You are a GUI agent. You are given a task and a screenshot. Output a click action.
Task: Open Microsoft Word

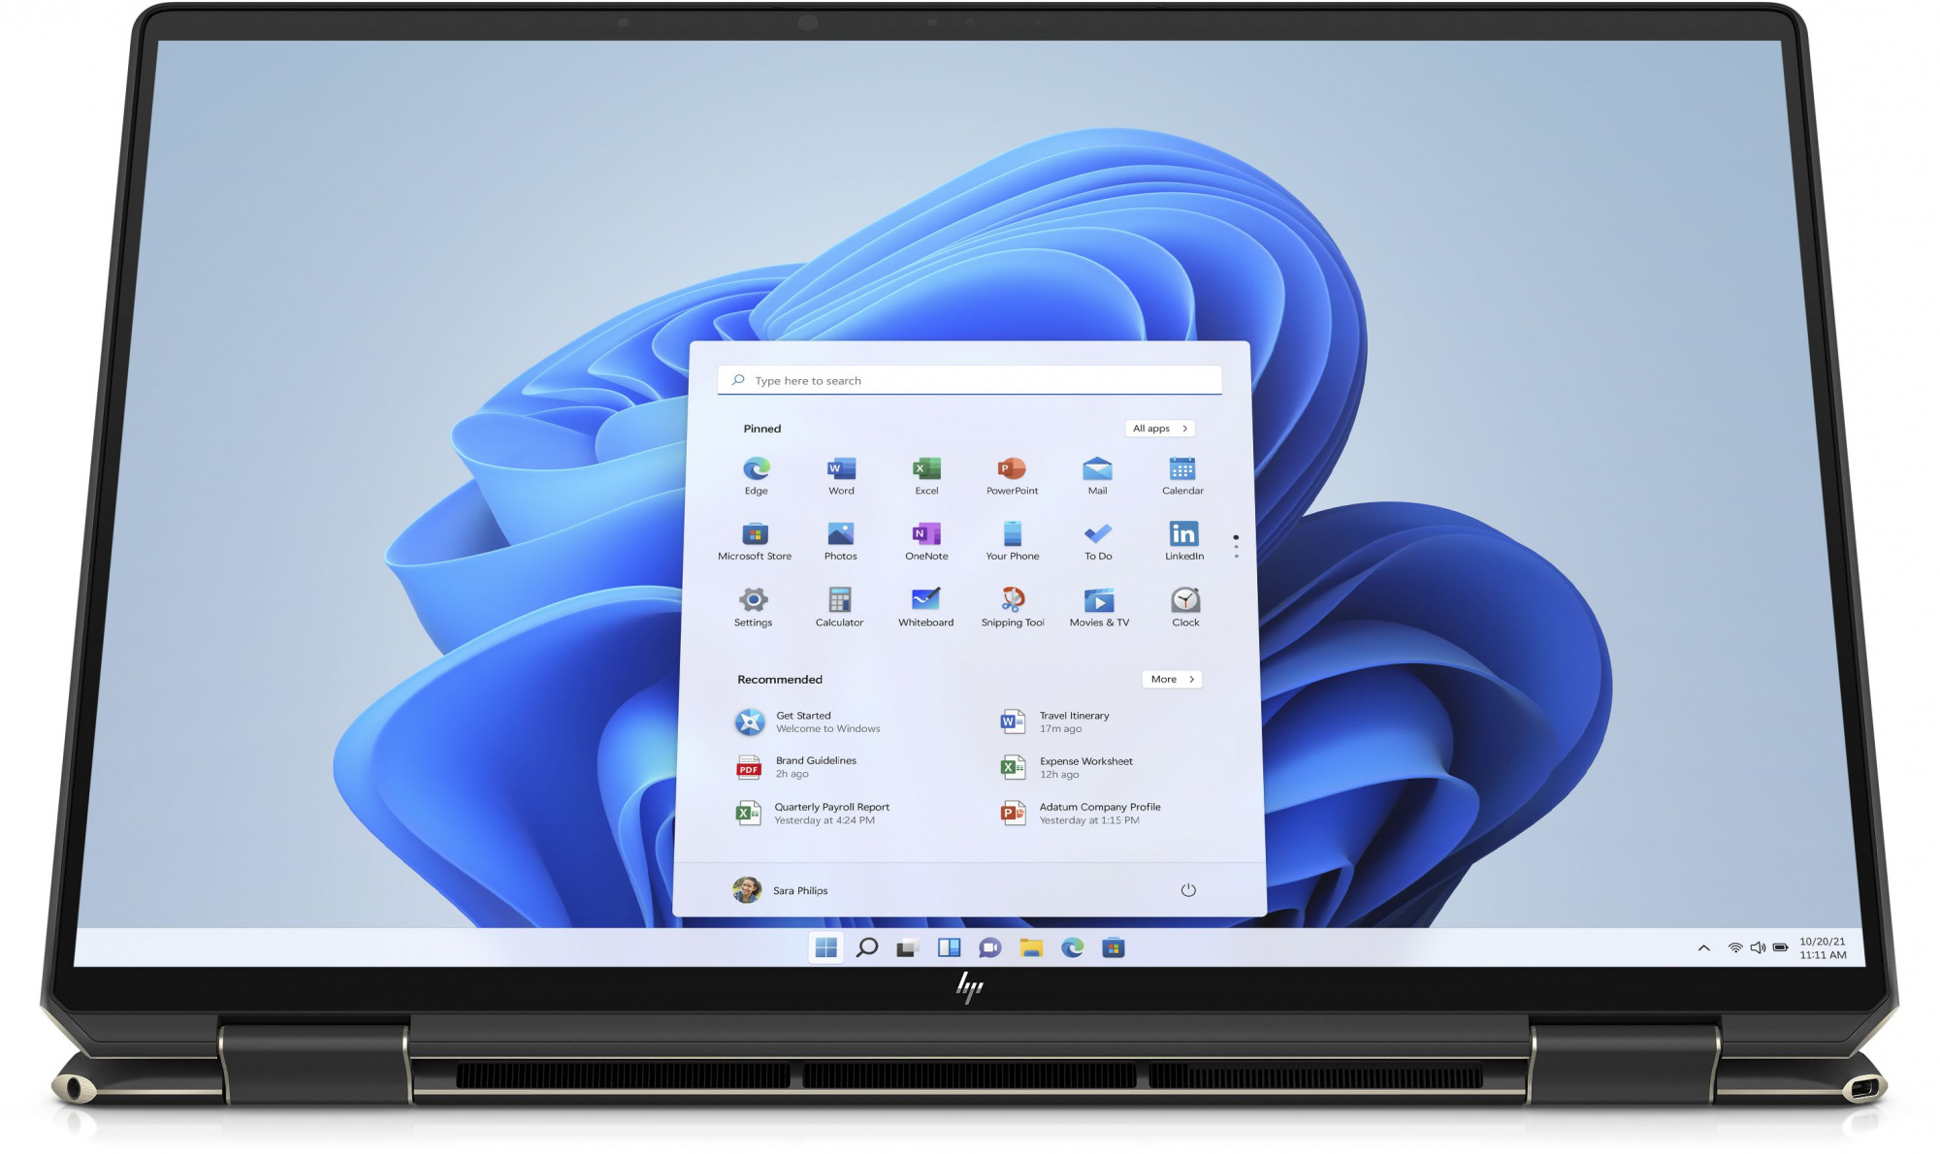(838, 474)
